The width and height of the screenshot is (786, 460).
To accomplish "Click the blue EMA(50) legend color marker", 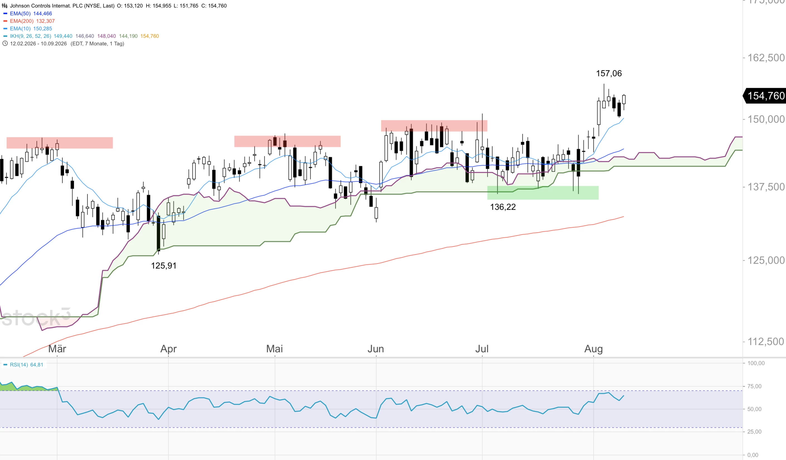I will tap(5, 13).
